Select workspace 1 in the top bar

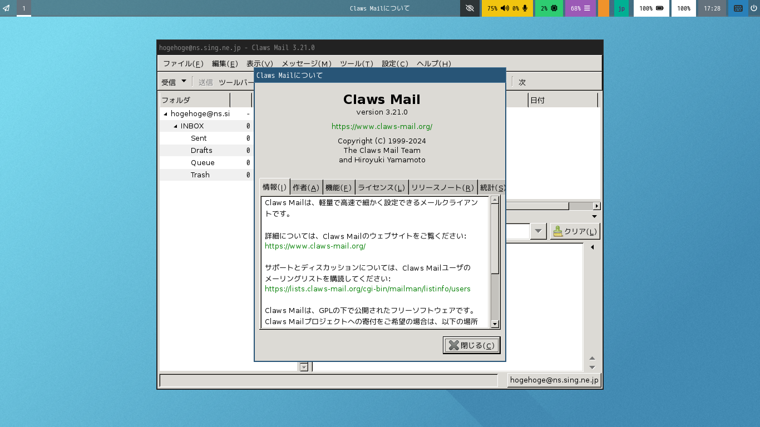[24, 8]
